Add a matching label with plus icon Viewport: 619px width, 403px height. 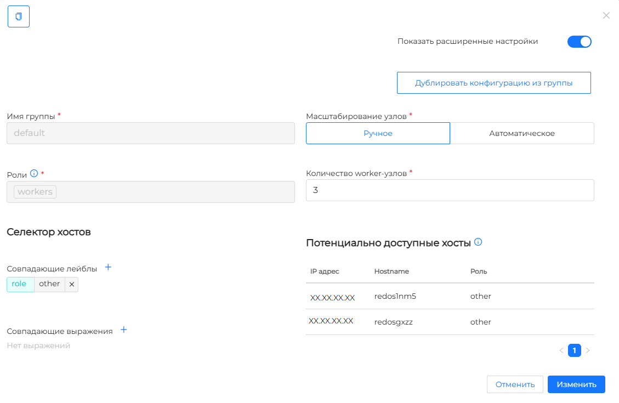[108, 268]
